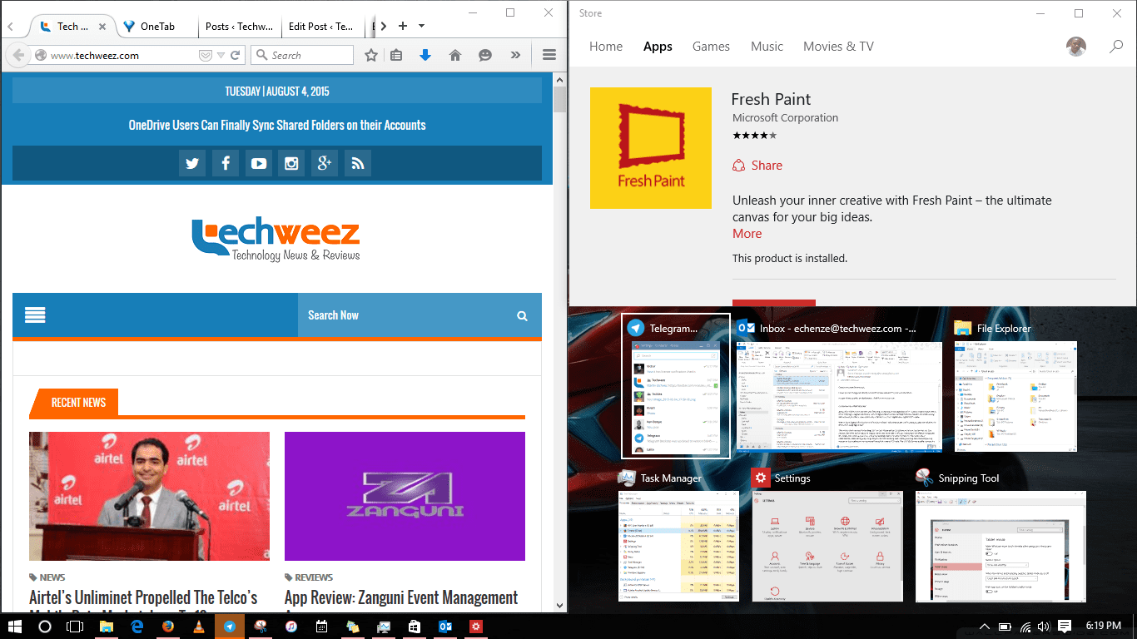Viewport: 1137px width, 639px height.
Task: Open the Store user account avatar
Action: (1076, 47)
